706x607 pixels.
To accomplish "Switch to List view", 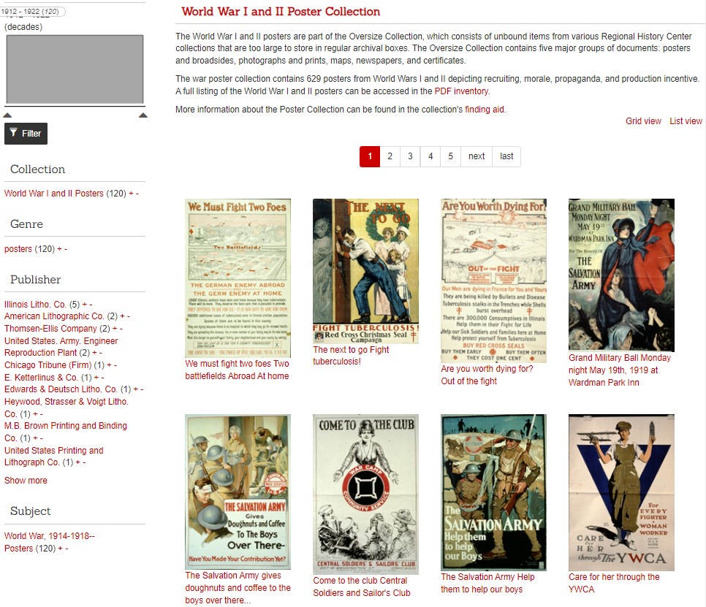I will [686, 121].
